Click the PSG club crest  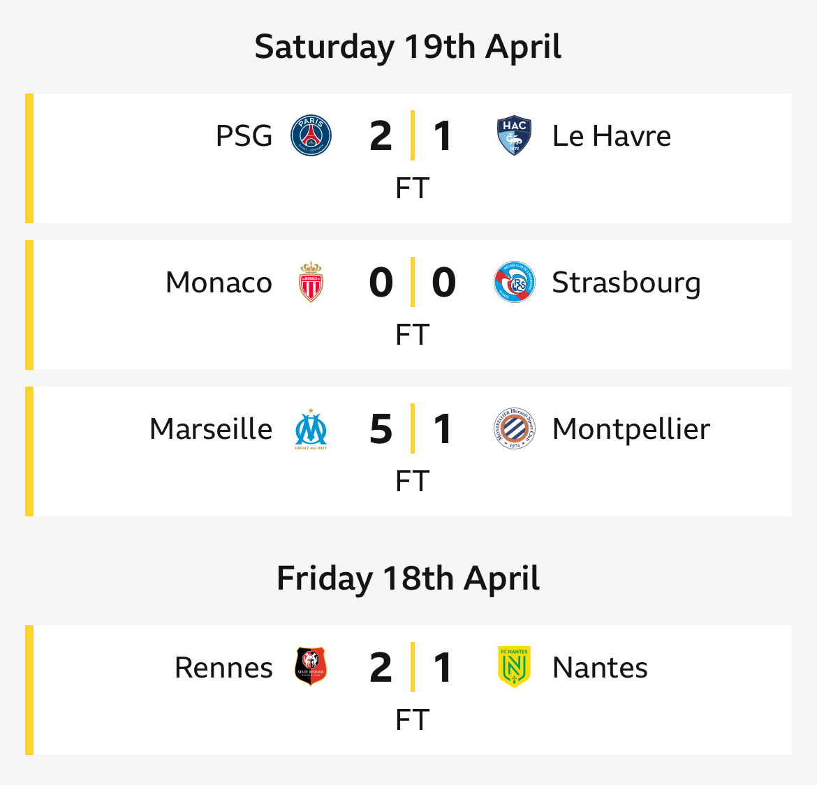pyautogui.click(x=311, y=135)
